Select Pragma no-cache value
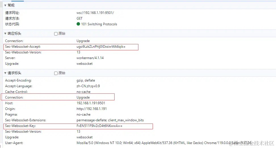Screen dimensions: 276x148 [x=83, y=114]
